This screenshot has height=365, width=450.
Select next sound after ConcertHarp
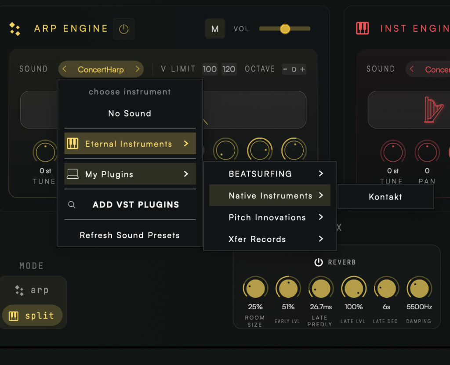pos(138,69)
